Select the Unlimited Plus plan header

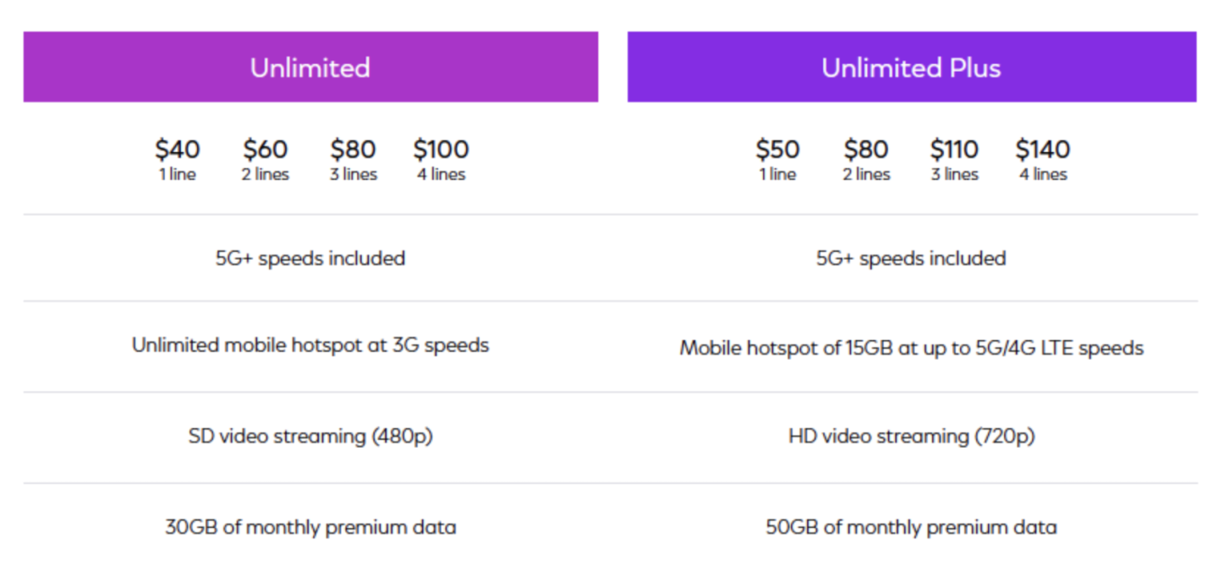(x=911, y=67)
